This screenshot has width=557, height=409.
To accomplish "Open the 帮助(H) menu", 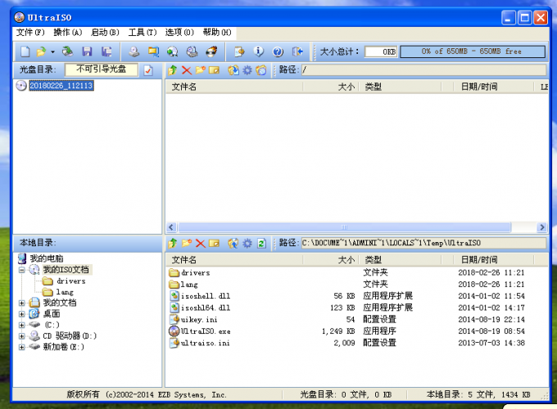I will [217, 32].
